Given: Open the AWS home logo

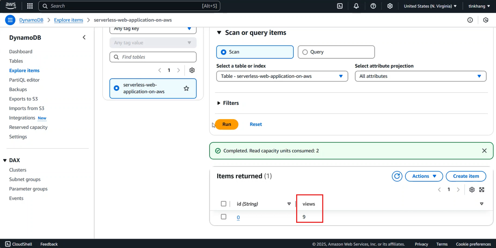Looking at the screenshot, I should [x=11, y=6].
